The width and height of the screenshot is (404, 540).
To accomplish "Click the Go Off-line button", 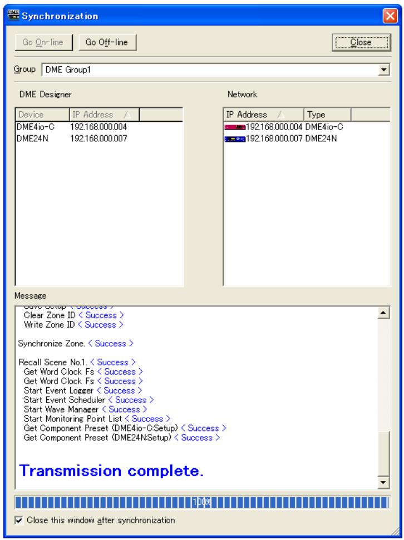I will [107, 42].
